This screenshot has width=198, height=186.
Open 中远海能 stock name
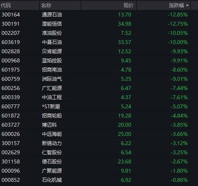(52, 134)
